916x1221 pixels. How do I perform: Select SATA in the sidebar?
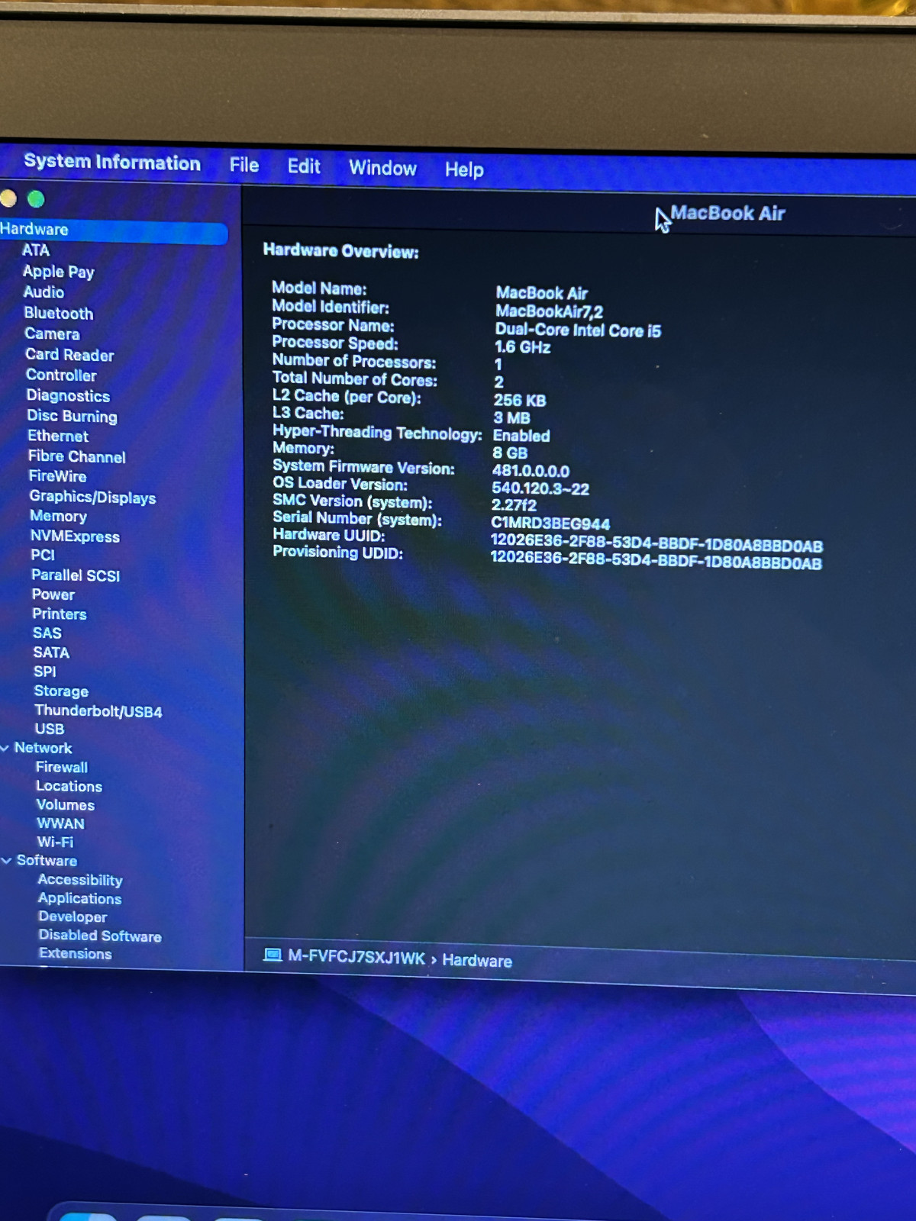point(51,652)
